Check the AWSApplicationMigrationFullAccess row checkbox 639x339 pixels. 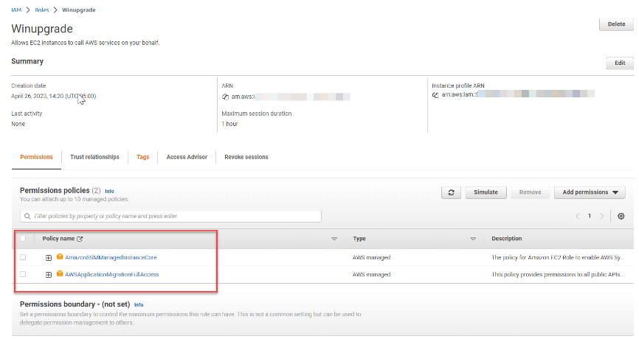23,274
